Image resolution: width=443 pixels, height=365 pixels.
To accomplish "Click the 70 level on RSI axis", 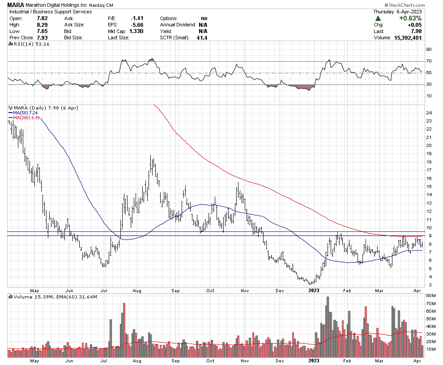I will click(x=429, y=61).
